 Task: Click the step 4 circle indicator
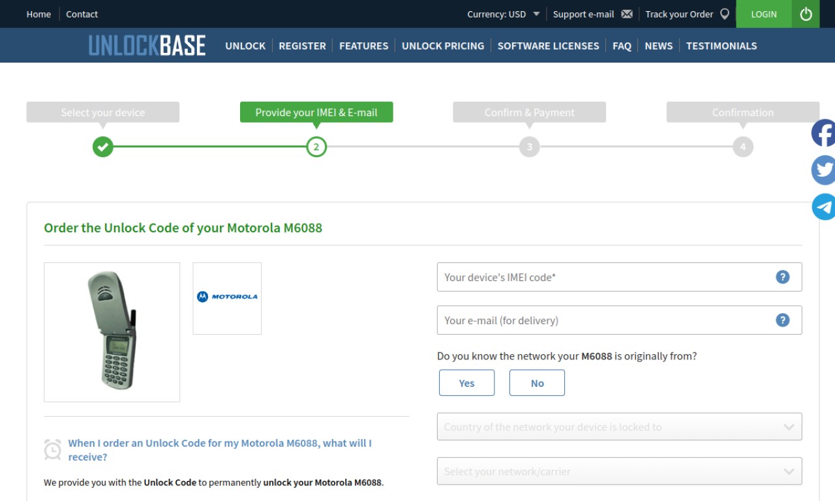(743, 147)
